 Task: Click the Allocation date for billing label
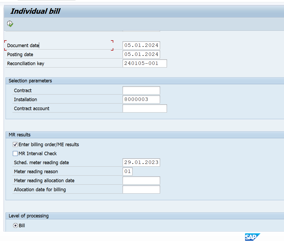(40, 190)
